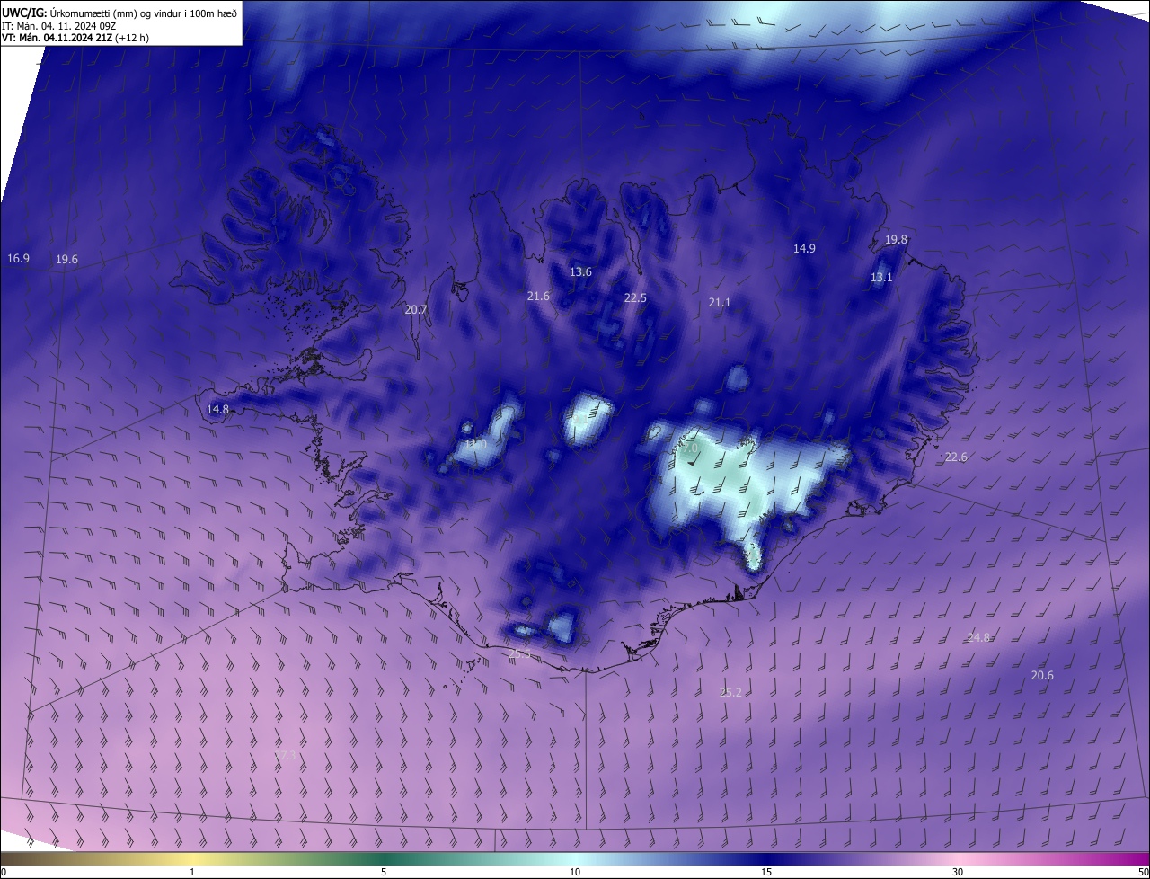The width and height of the screenshot is (1150, 879).
Task: Click the colorbar tick label 5
Action: (x=384, y=872)
